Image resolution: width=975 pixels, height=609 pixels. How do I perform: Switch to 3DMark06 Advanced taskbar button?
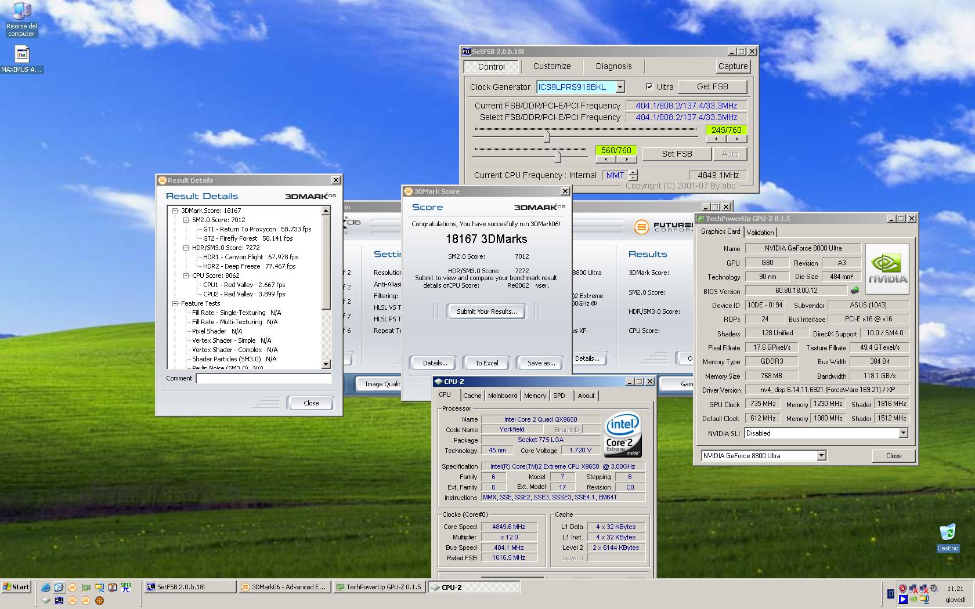click(284, 587)
